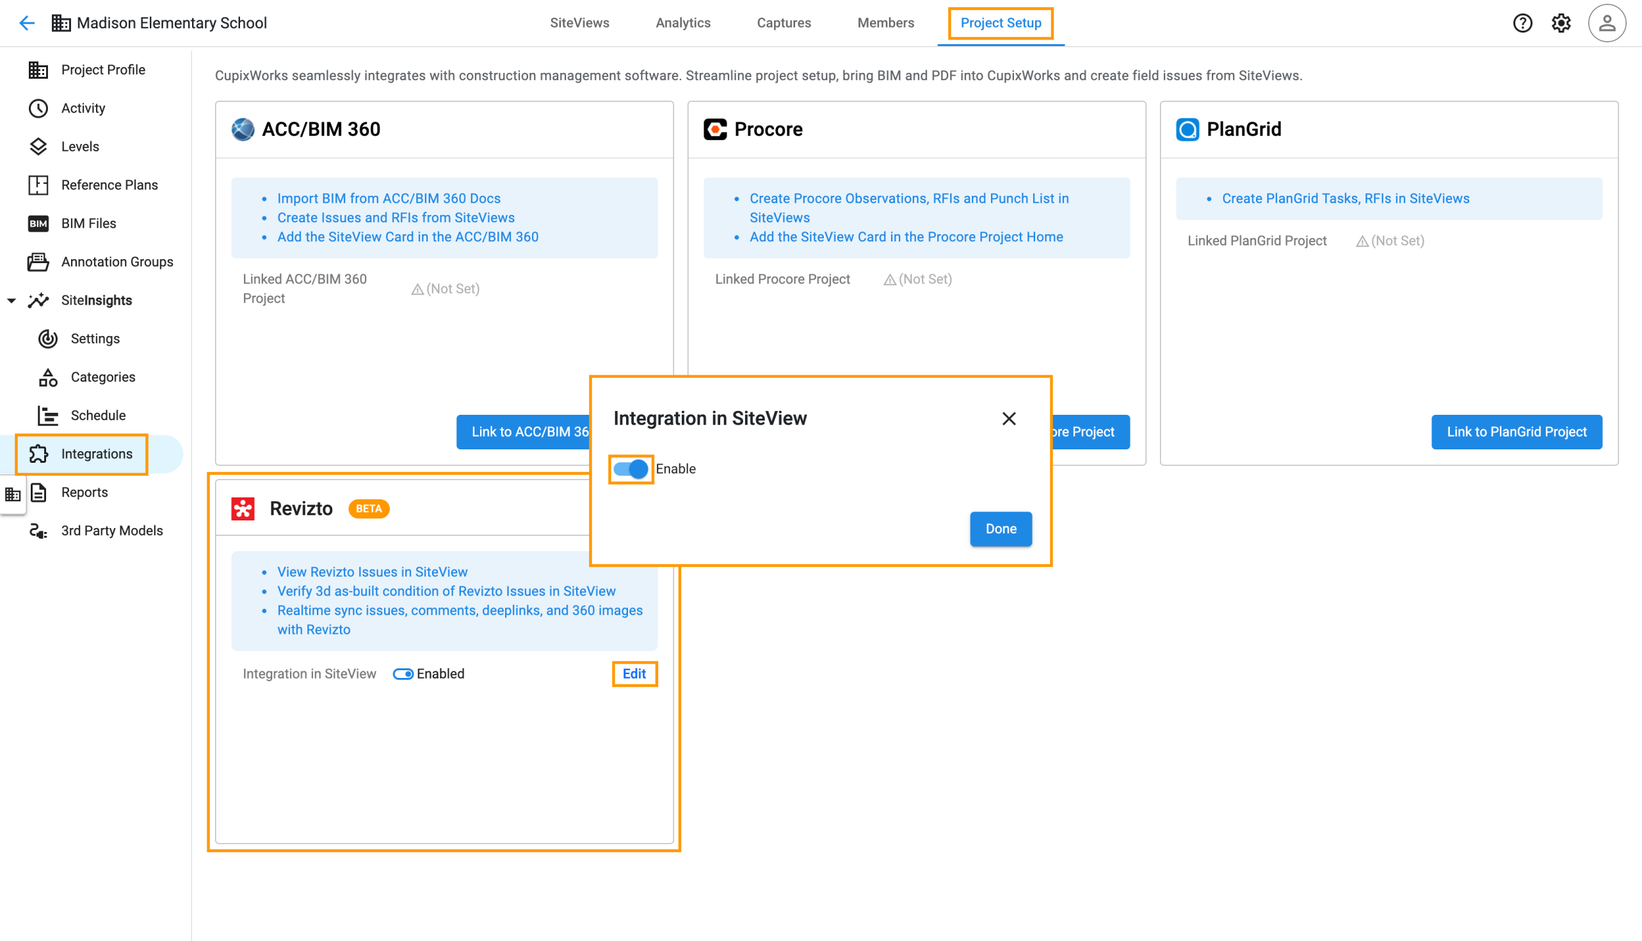1642x941 pixels.
Task: Select BIM Files in the sidebar
Action: pos(88,223)
